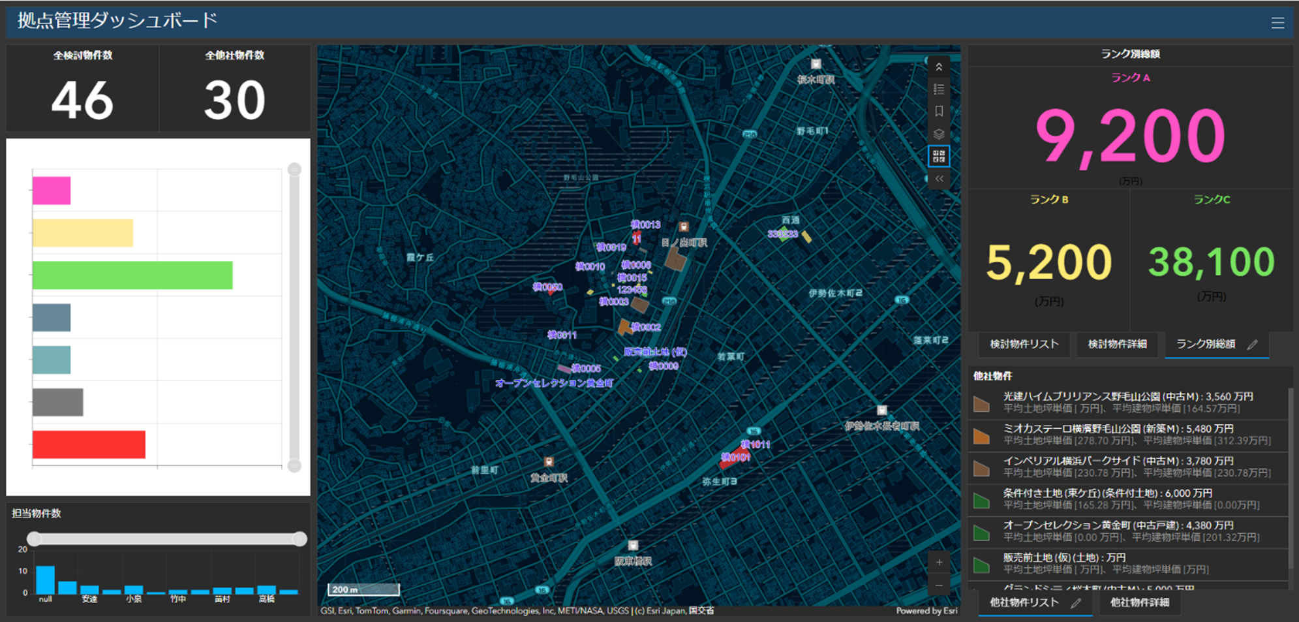Click the green bar in chart

tap(132, 275)
